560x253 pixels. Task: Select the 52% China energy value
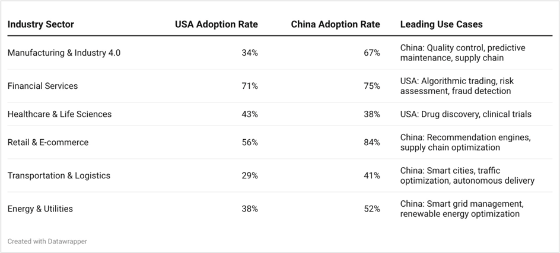click(372, 209)
